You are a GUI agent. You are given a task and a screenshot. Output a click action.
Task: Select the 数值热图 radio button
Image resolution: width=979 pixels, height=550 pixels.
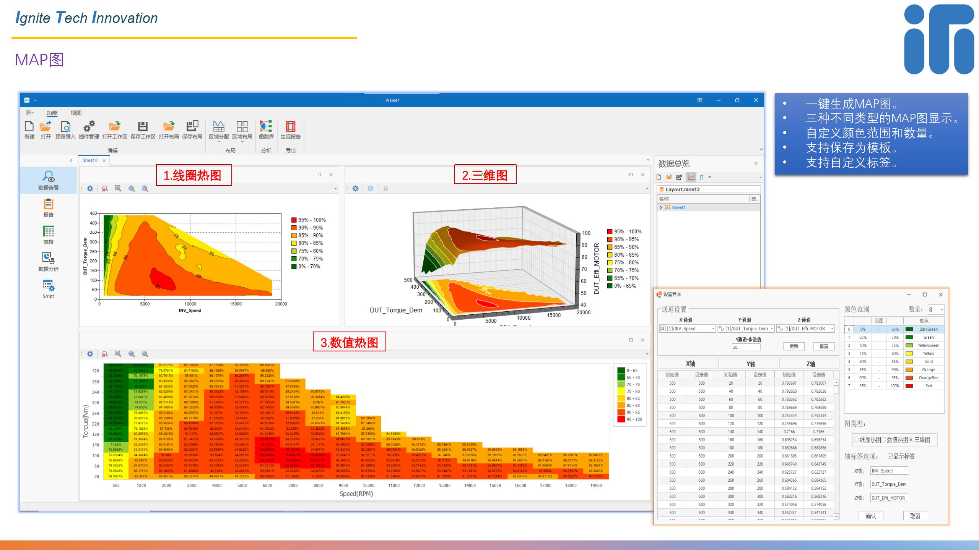884,440
